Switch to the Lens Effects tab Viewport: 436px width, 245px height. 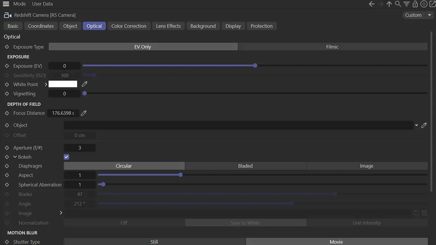(x=168, y=26)
